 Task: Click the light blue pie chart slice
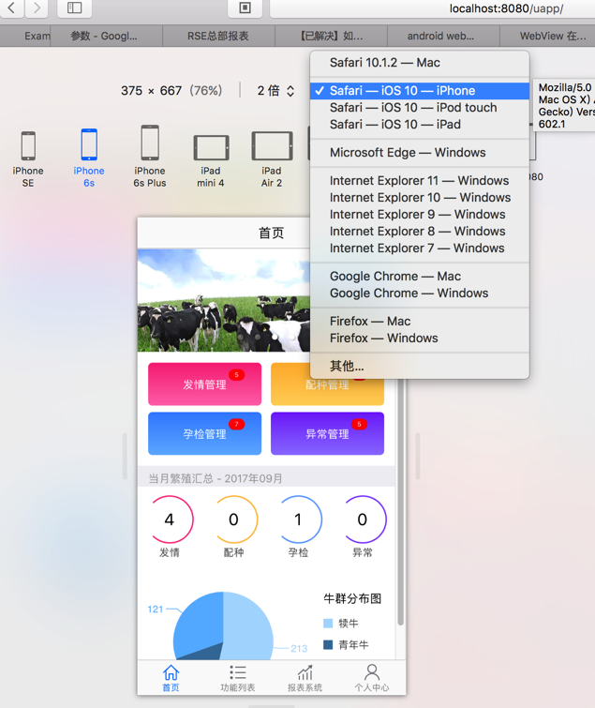pos(248,627)
